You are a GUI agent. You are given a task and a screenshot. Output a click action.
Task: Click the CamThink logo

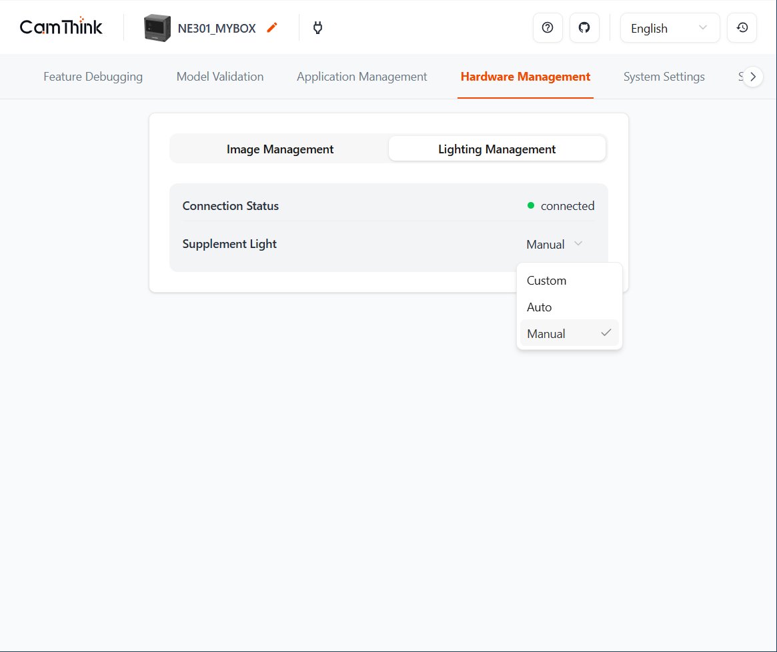[x=61, y=27]
